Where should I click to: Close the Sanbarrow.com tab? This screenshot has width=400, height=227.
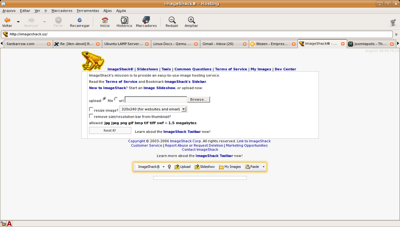coord(49,44)
